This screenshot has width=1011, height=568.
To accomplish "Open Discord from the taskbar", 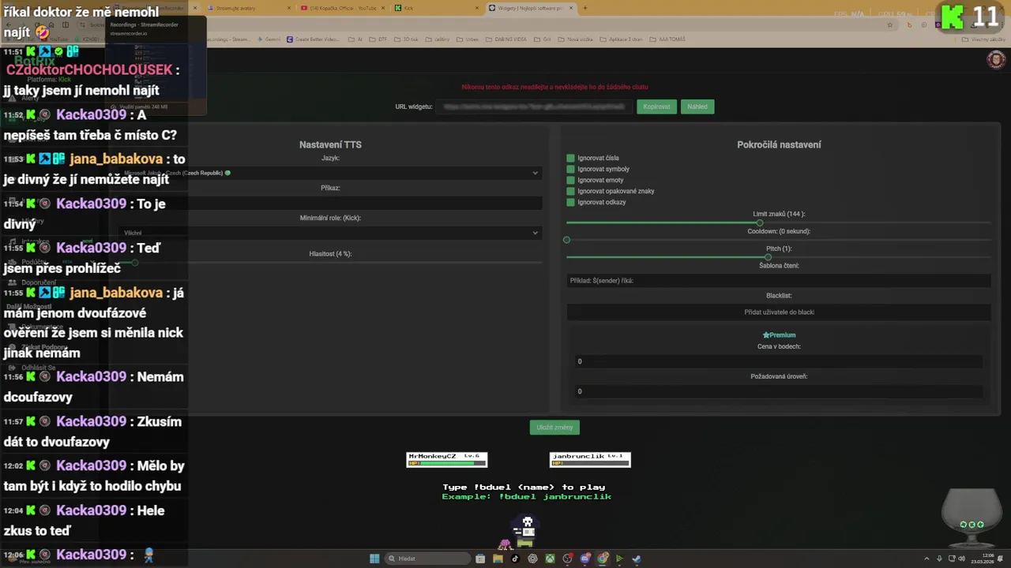I will tap(585, 559).
